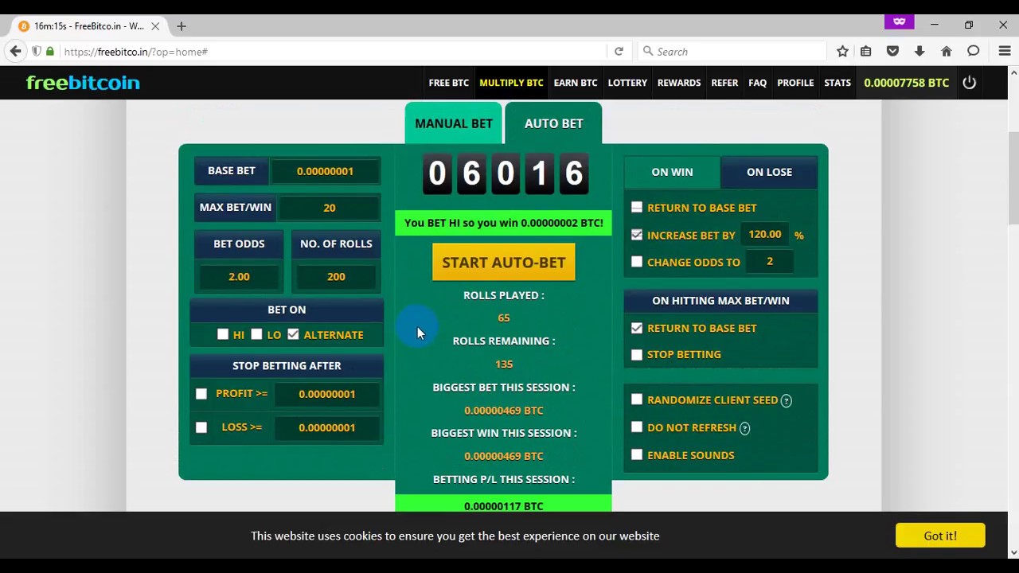Open the REFER page
This screenshot has width=1019, height=573.
[724, 83]
